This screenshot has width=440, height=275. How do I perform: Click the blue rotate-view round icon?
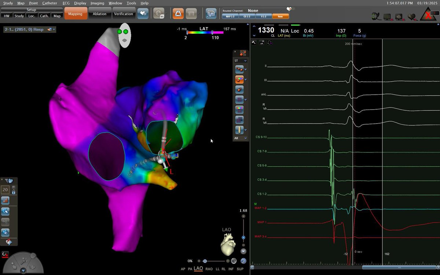[243, 261]
